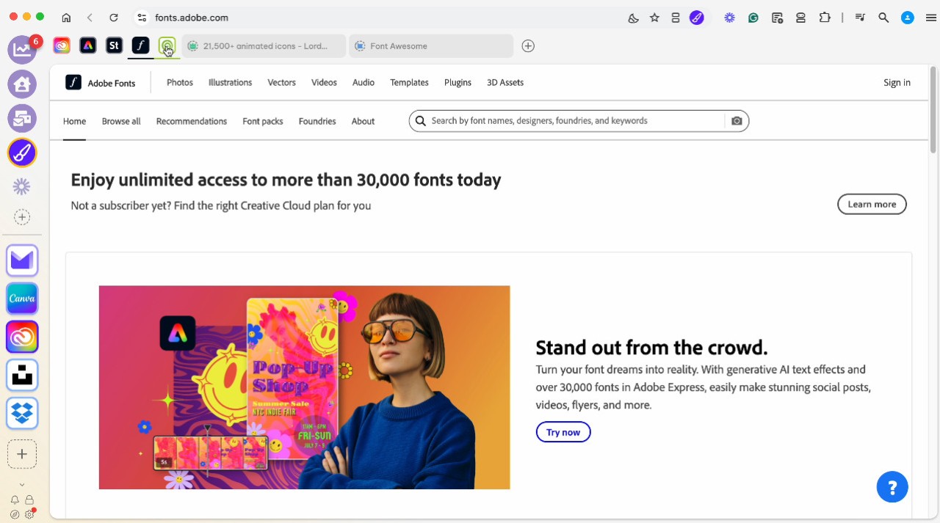The image size is (940, 523).
Task: Open the Grammarly extension icon
Action: [x=753, y=18]
